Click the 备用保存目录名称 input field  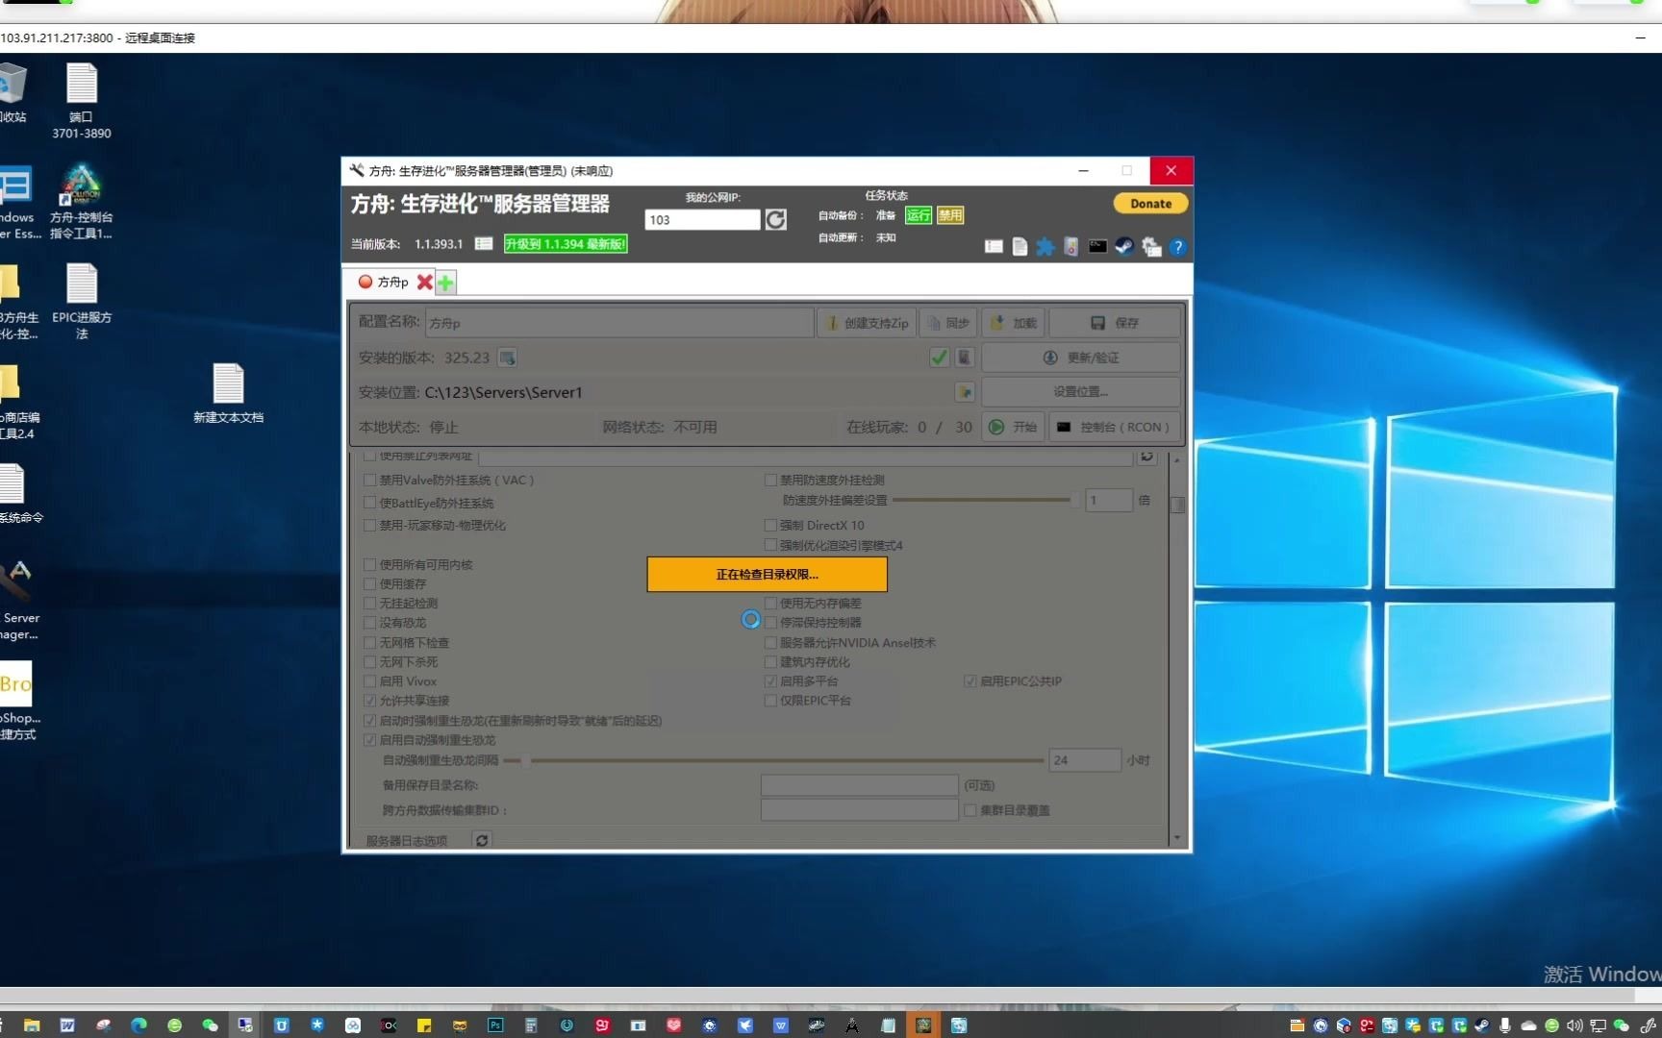coord(859,785)
